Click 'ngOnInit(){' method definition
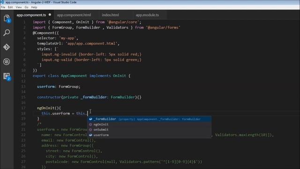 [x=49, y=108]
